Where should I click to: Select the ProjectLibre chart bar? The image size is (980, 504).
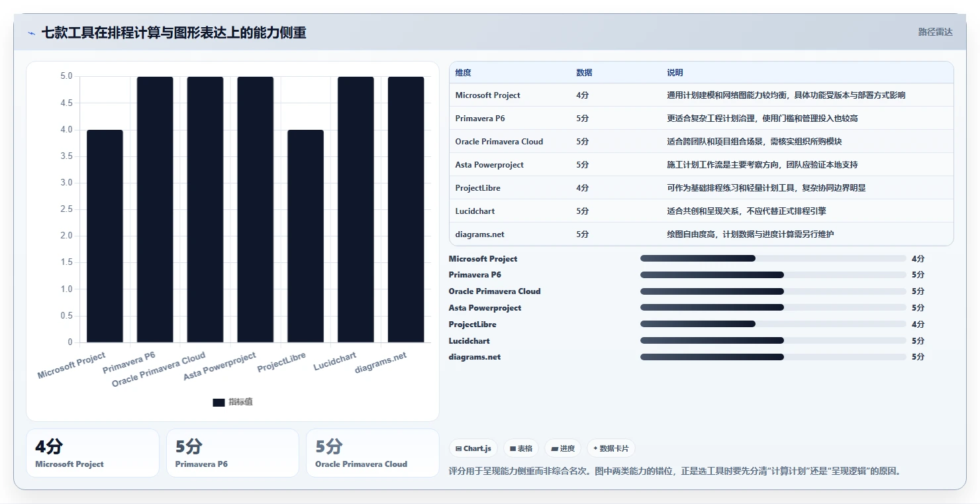(x=306, y=236)
